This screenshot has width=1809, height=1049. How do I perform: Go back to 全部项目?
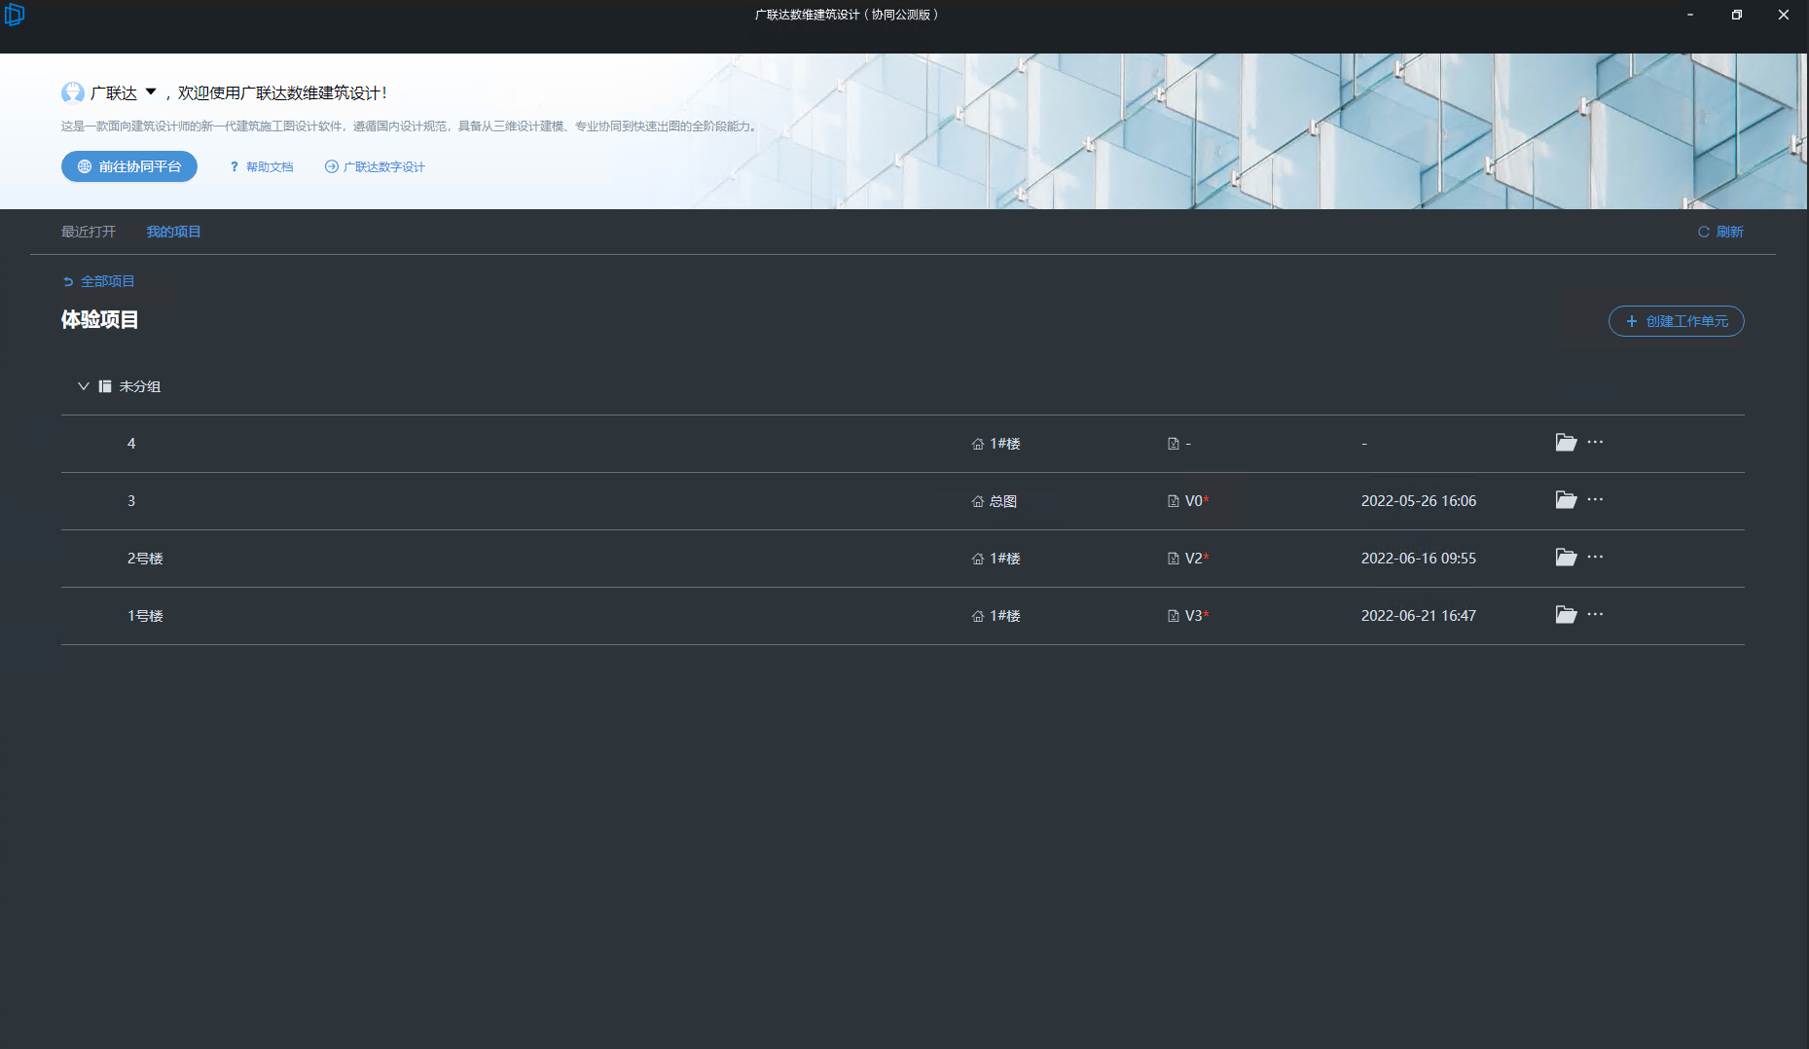pyautogui.click(x=98, y=281)
